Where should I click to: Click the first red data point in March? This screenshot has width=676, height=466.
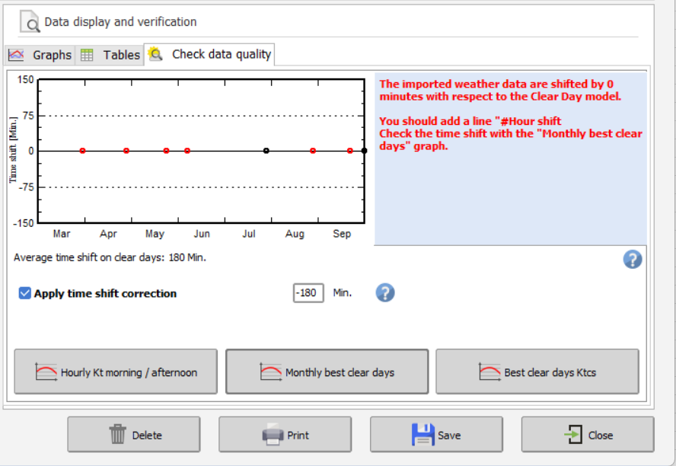tap(82, 151)
